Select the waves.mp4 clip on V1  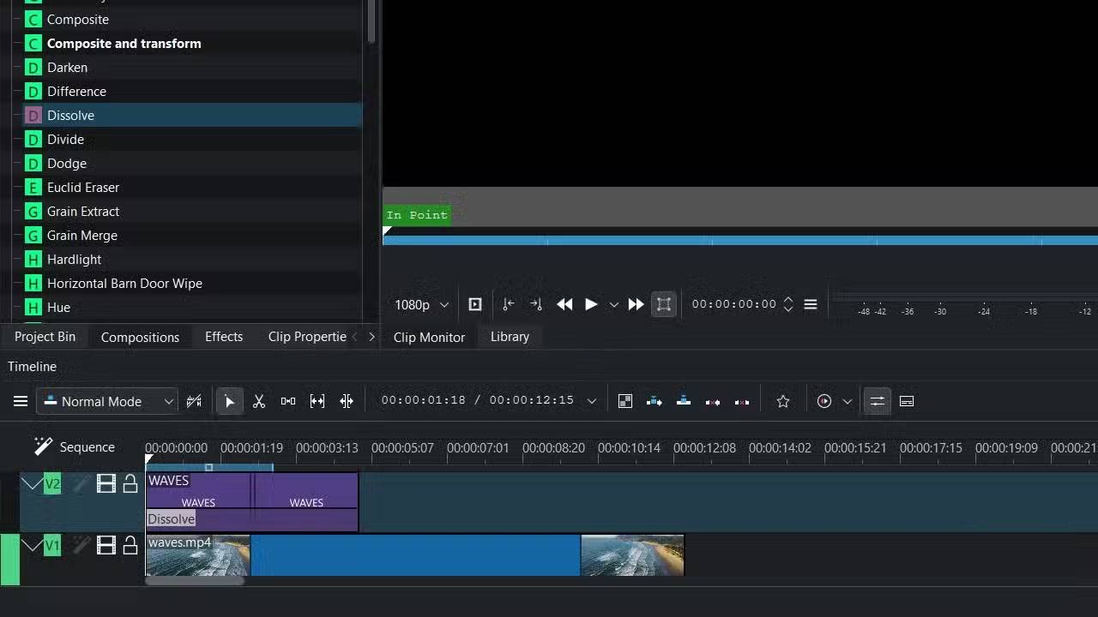coord(415,555)
